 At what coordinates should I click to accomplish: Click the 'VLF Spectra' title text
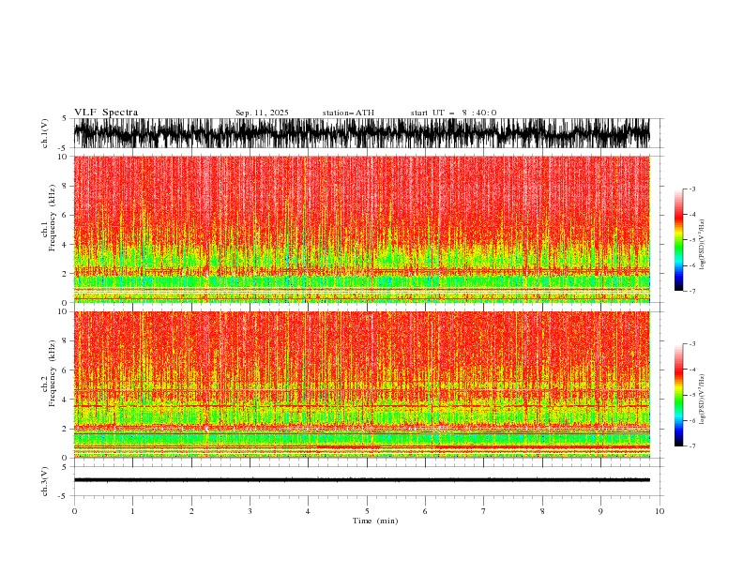pos(106,113)
